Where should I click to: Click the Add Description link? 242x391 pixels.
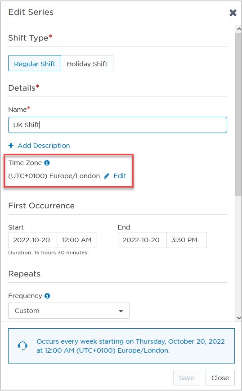44,146
